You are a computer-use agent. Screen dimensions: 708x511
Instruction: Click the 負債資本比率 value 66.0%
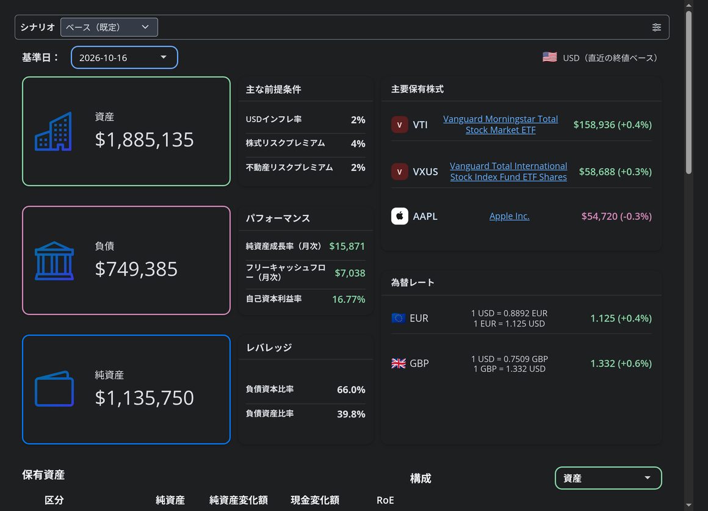point(352,390)
